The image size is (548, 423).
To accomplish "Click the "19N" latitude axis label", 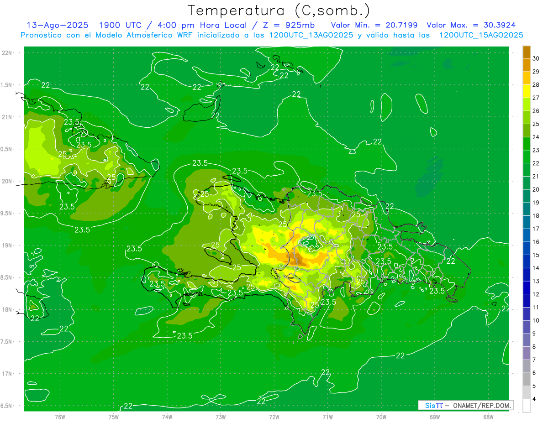I will point(7,245).
